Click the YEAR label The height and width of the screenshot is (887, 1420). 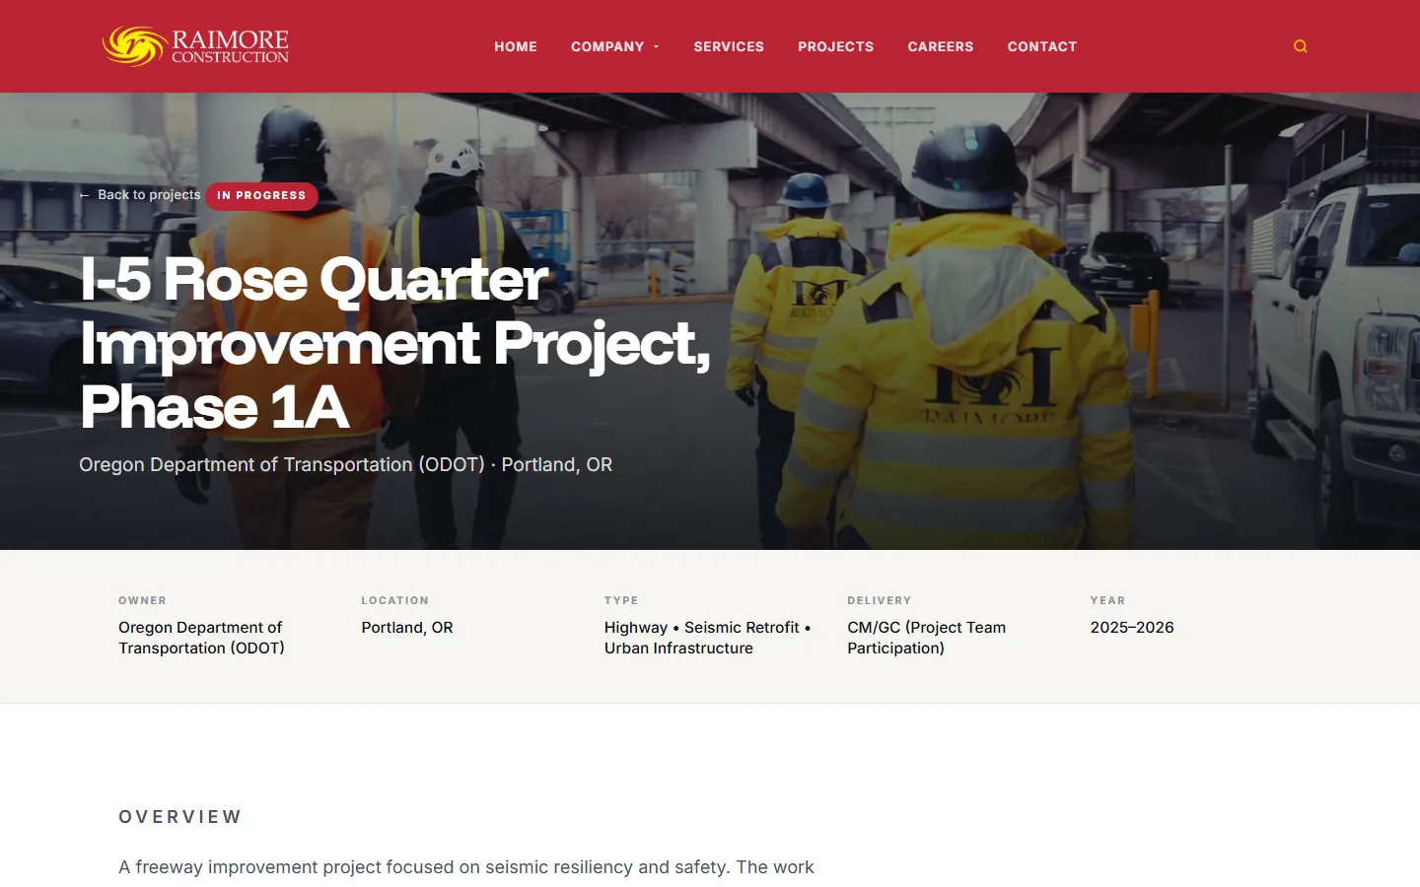tap(1107, 600)
